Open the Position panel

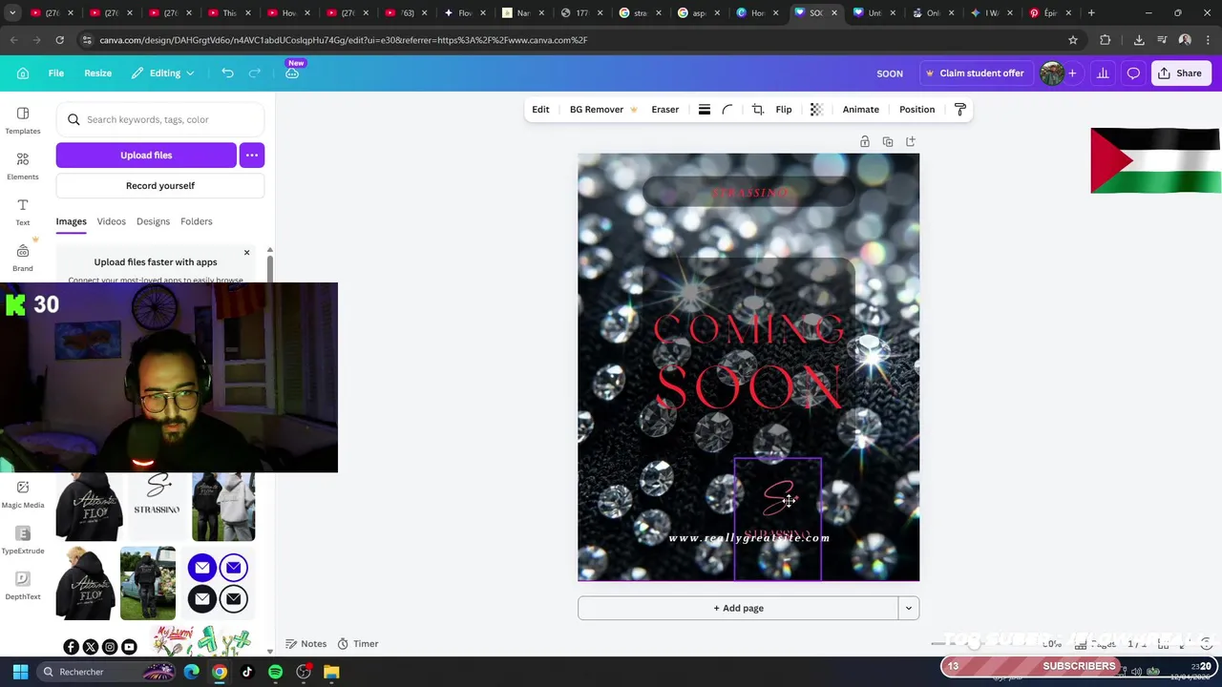917,110
